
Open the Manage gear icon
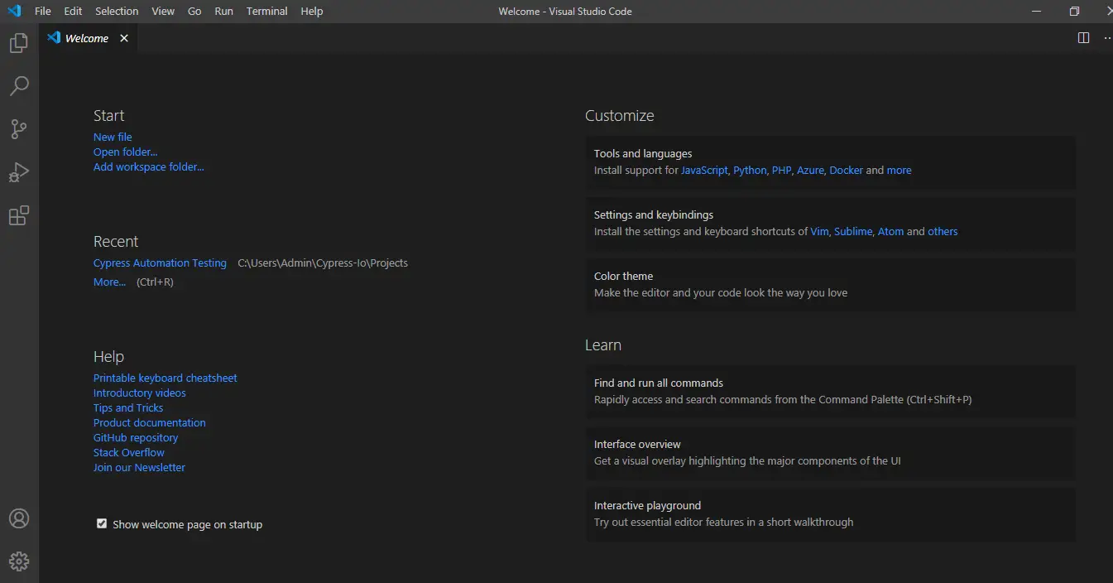coord(18,561)
